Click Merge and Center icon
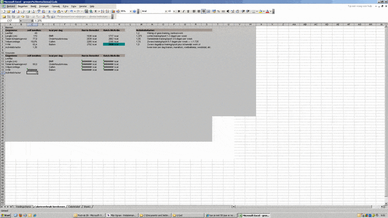 click(208, 11)
